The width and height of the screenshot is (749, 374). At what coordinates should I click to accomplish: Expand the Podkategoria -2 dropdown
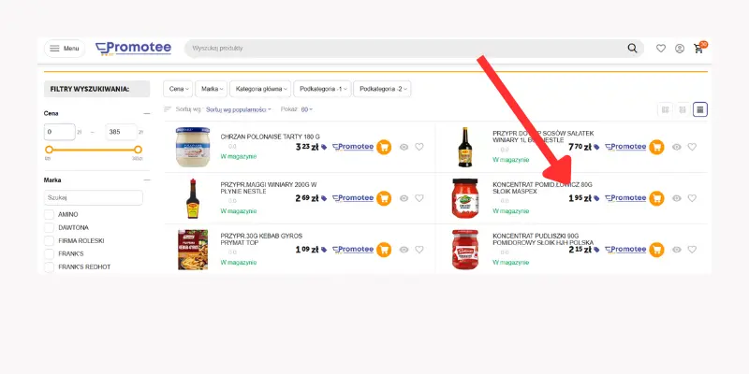pyautogui.click(x=382, y=89)
